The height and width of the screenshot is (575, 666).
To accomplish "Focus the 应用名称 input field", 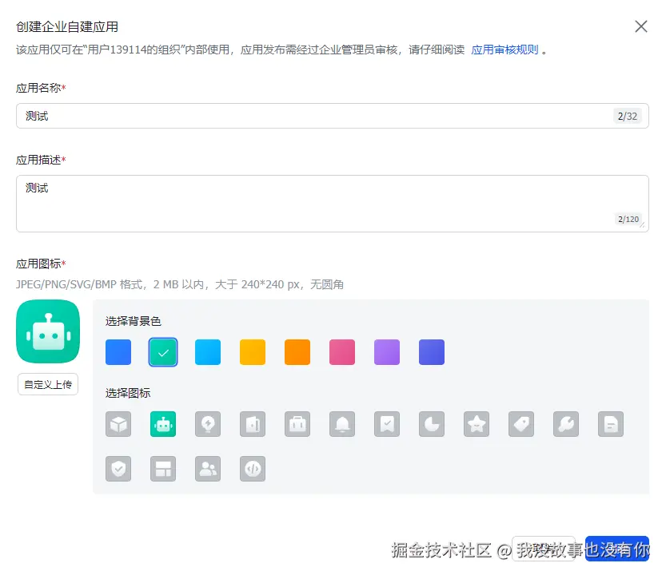I will [x=333, y=116].
